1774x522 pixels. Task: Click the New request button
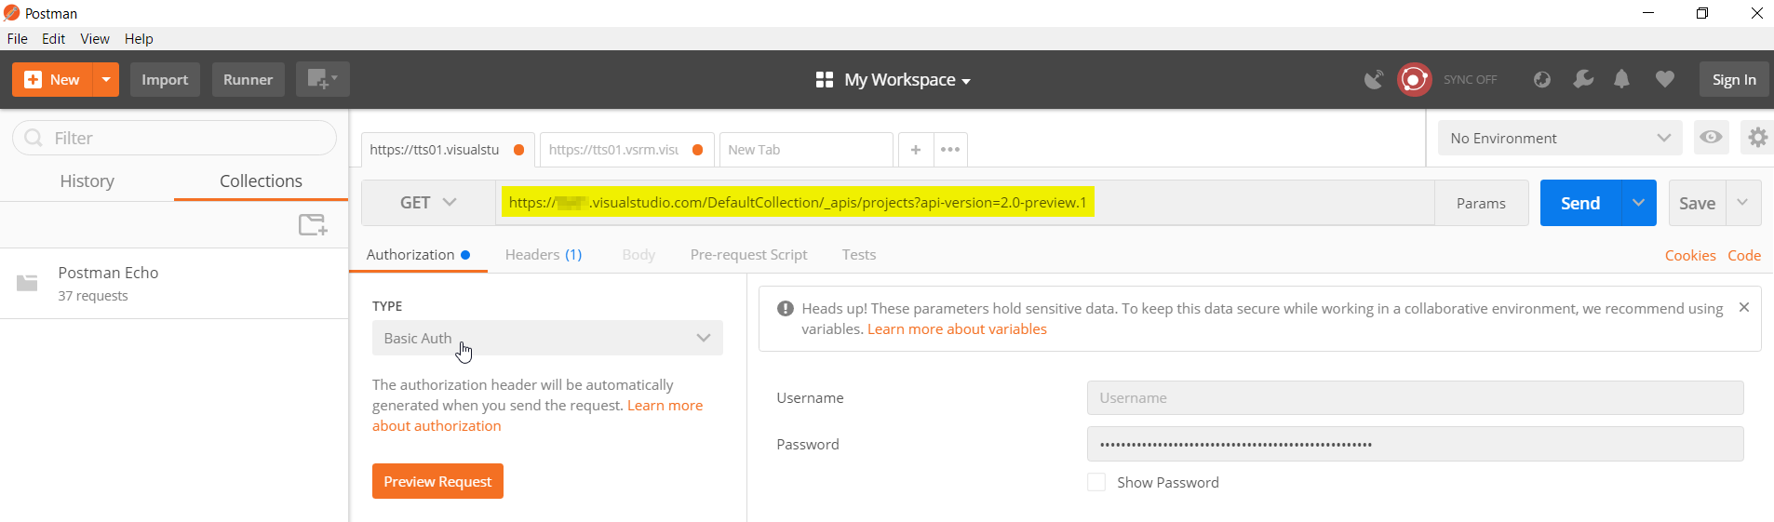[x=53, y=80]
